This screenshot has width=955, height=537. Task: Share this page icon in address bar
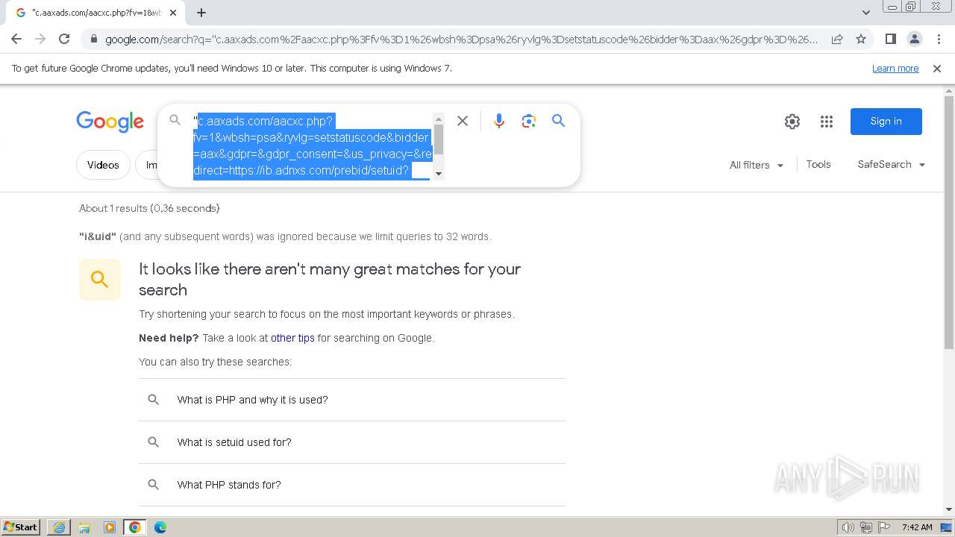tap(837, 39)
